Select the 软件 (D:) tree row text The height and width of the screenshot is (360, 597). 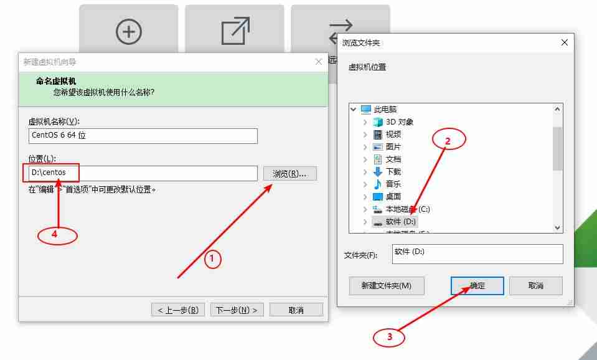click(400, 222)
